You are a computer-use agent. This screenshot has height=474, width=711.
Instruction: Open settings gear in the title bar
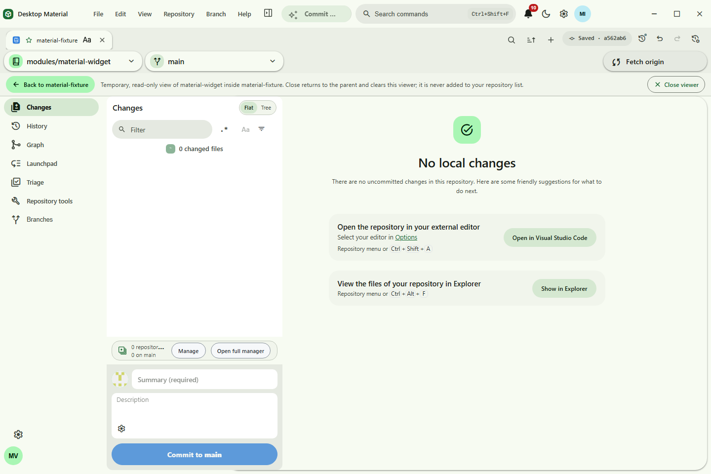pos(564,14)
